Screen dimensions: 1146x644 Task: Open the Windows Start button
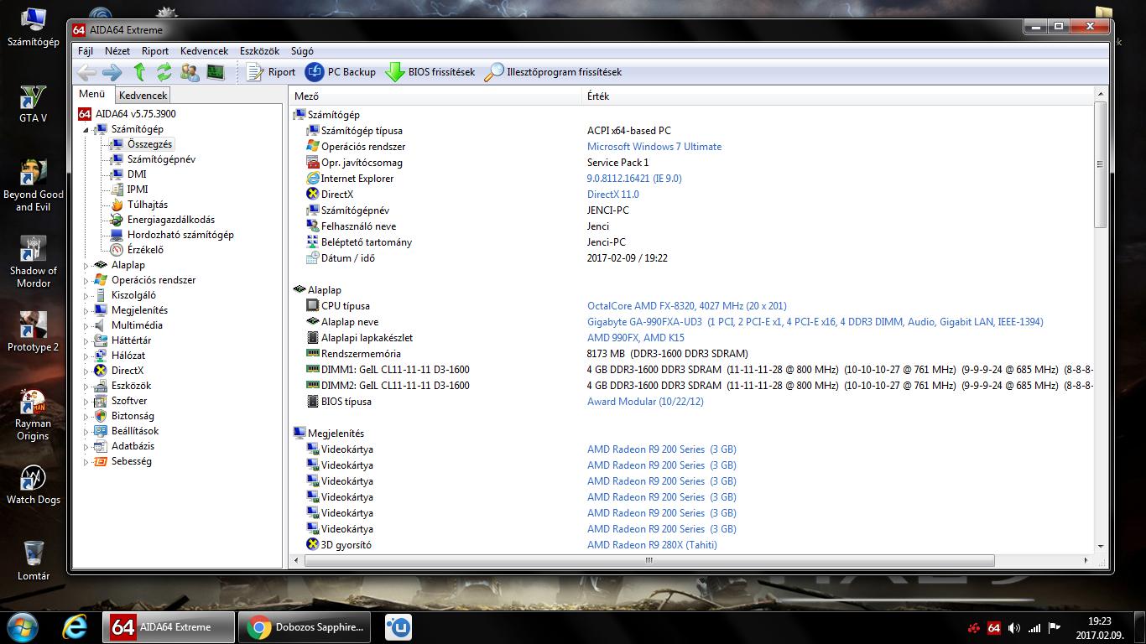(x=23, y=626)
